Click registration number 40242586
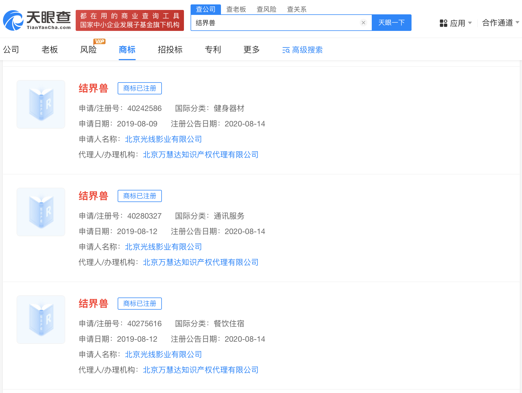The height and width of the screenshot is (393, 522). (144, 108)
